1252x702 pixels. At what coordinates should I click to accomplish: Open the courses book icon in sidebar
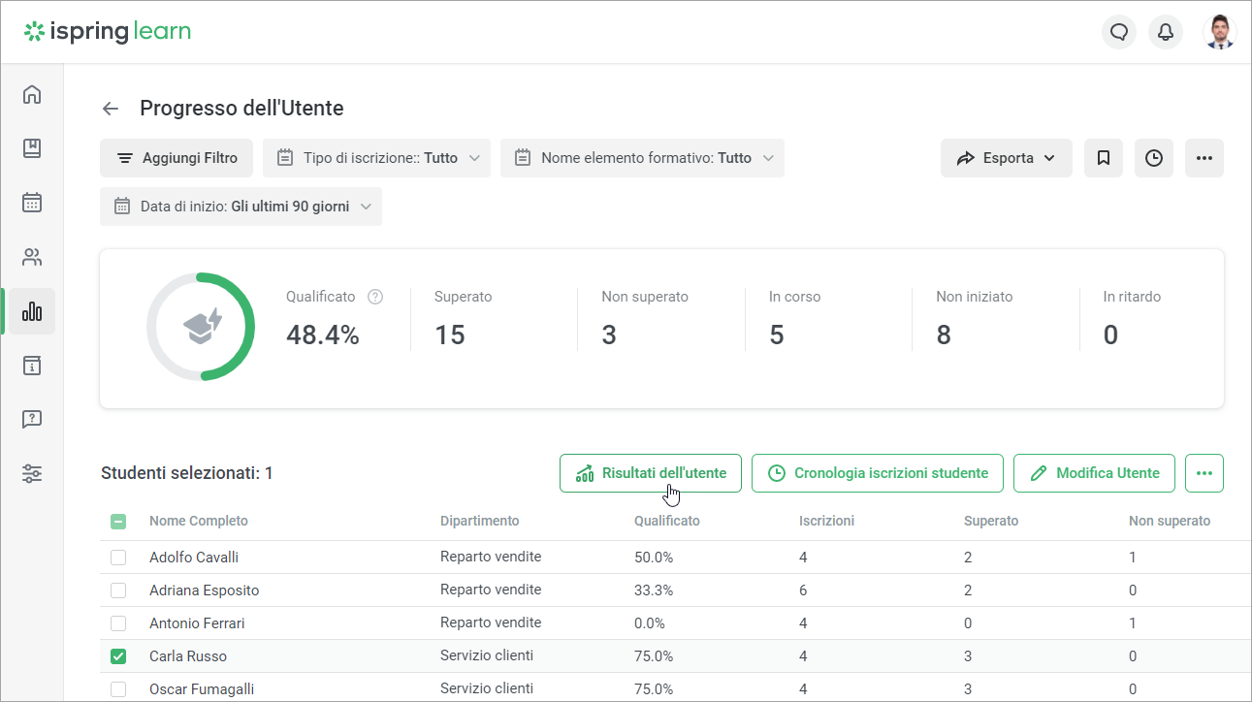(x=32, y=148)
